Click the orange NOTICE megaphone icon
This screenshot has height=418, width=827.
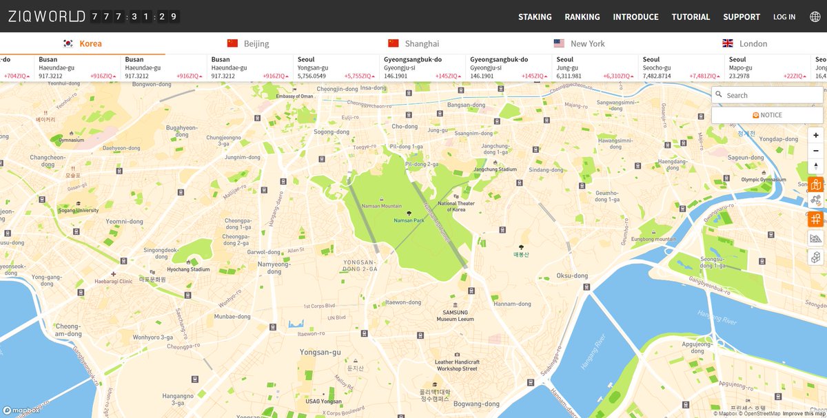755,115
